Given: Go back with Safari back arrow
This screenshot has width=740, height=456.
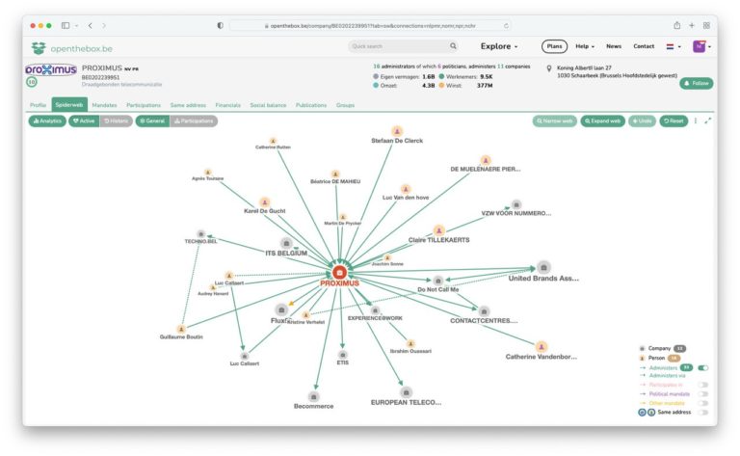Looking at the screenshot, I should (91, 25).
